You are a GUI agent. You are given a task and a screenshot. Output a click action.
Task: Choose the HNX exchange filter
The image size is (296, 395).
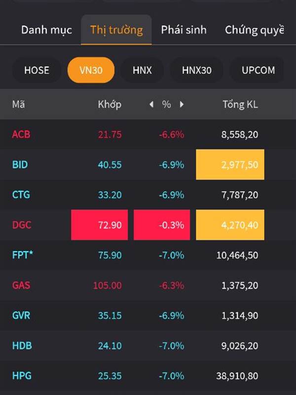click(142, 70)
